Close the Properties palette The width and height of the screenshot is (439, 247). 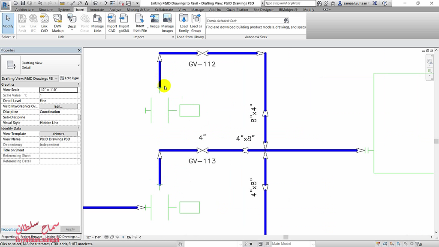79,51
